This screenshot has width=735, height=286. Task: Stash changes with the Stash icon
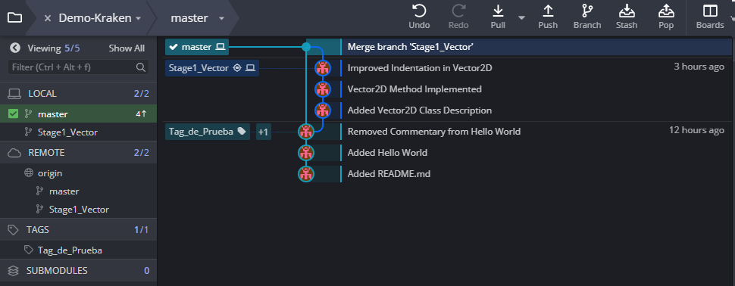coord(626,11)
